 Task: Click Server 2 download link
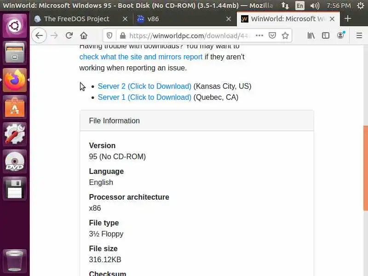pos(144,86)
